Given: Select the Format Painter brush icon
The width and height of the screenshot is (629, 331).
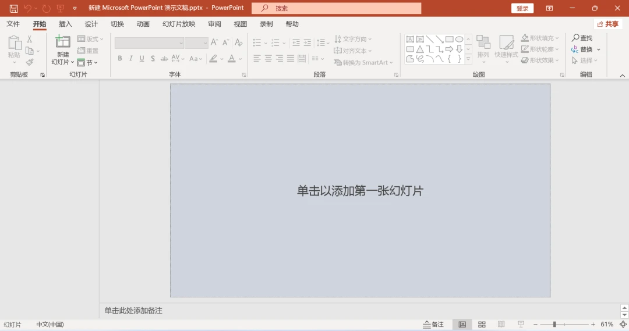Looking at the screenshot, I should pos(30,62).
